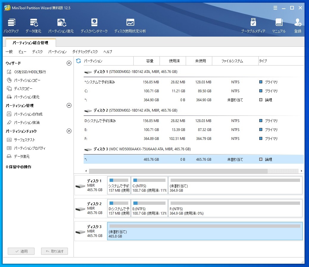Open the マニュアル manual
This screenshot has width=309, height=267.
coord(279,26)
